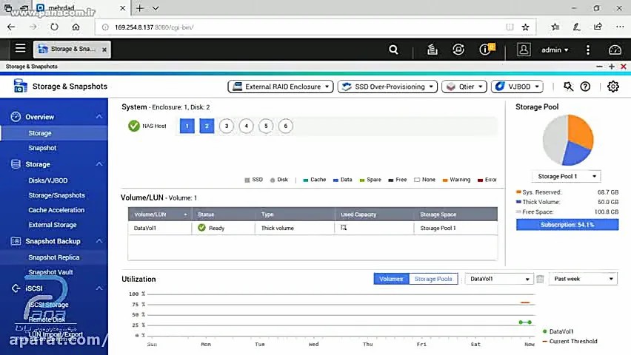Open SSD Over-Provisioning dropdown
Screen dimensions: 631x355
click(387, 87)
